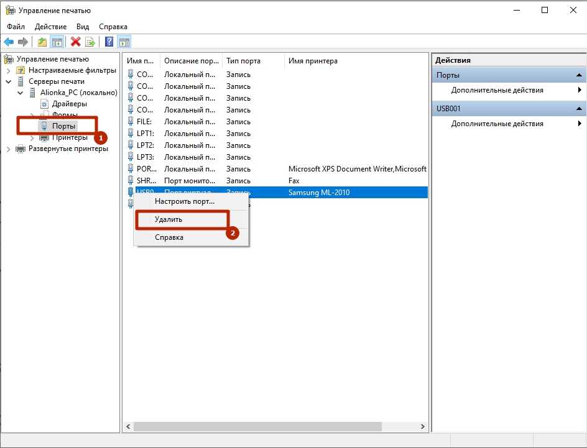Click the Управление печатью title bar icon

pyautogui.click(x=11, y=11)
